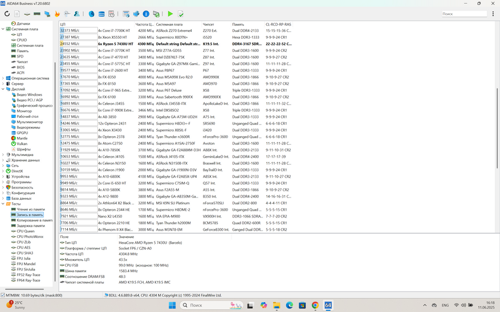Click the remote monitor green arrows icon
The height and width of the screenshot is (312, 500).
tap(156, 14)
